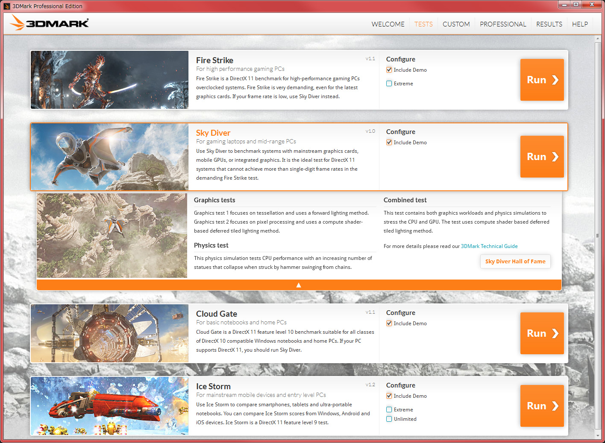Open the Welcome tab

pyautogui.click(x=388, y=24)
